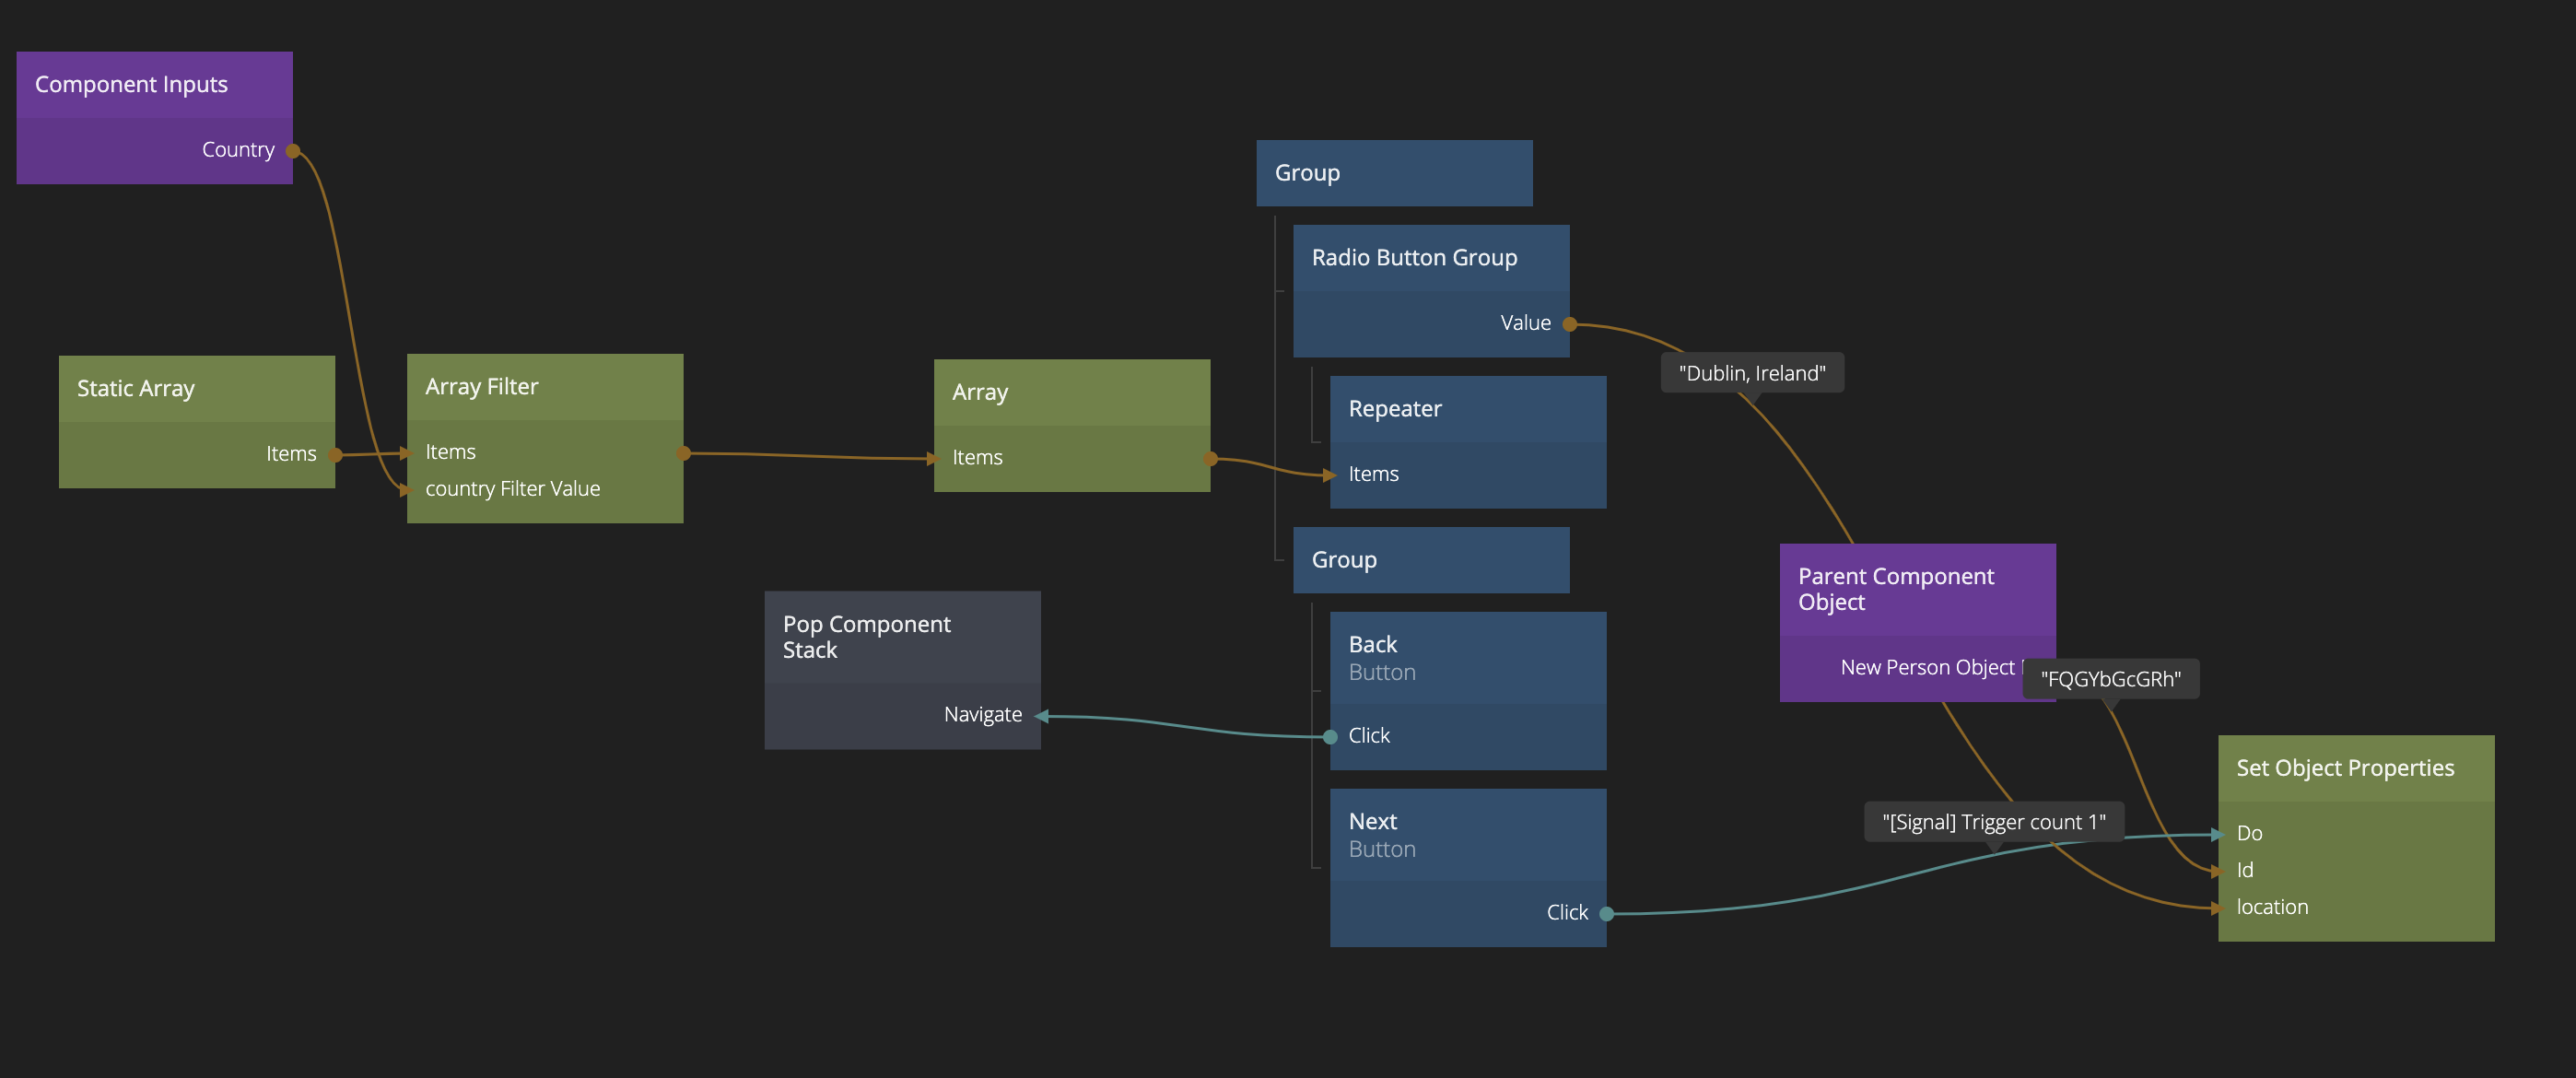The height and width of the screenshot is (1078, 2576).
Task: Click the Country output port dot
Action: pos(293,151)
